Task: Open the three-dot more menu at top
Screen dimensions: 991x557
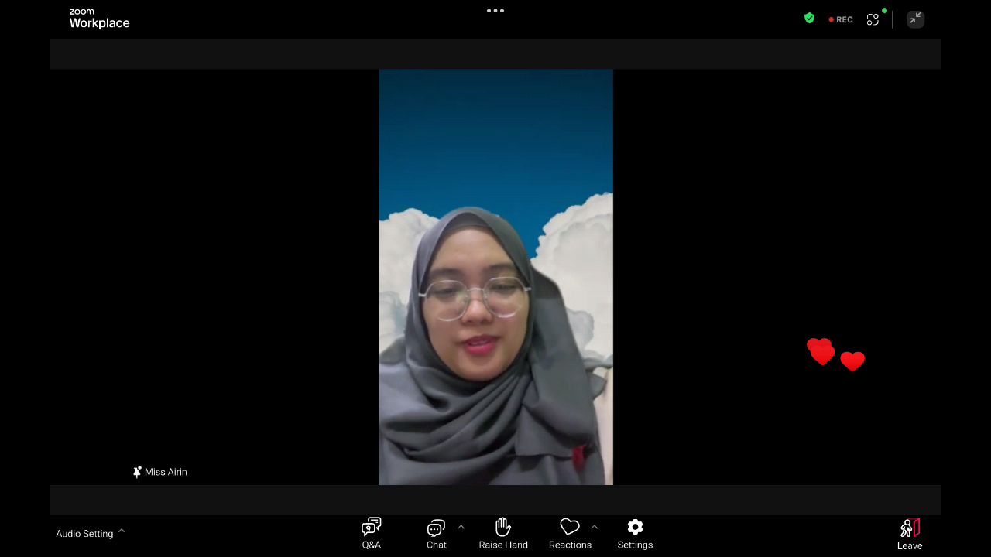Action: coord(495,11)
